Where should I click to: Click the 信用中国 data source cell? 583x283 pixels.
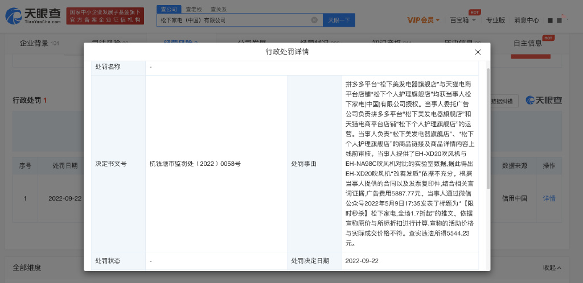[515, 198]
